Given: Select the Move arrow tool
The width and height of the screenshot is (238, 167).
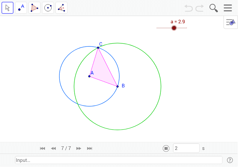Looking at the screenshot, I should [x=7, y=8].
